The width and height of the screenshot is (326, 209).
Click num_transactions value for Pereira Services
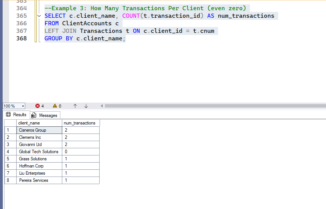81,180
